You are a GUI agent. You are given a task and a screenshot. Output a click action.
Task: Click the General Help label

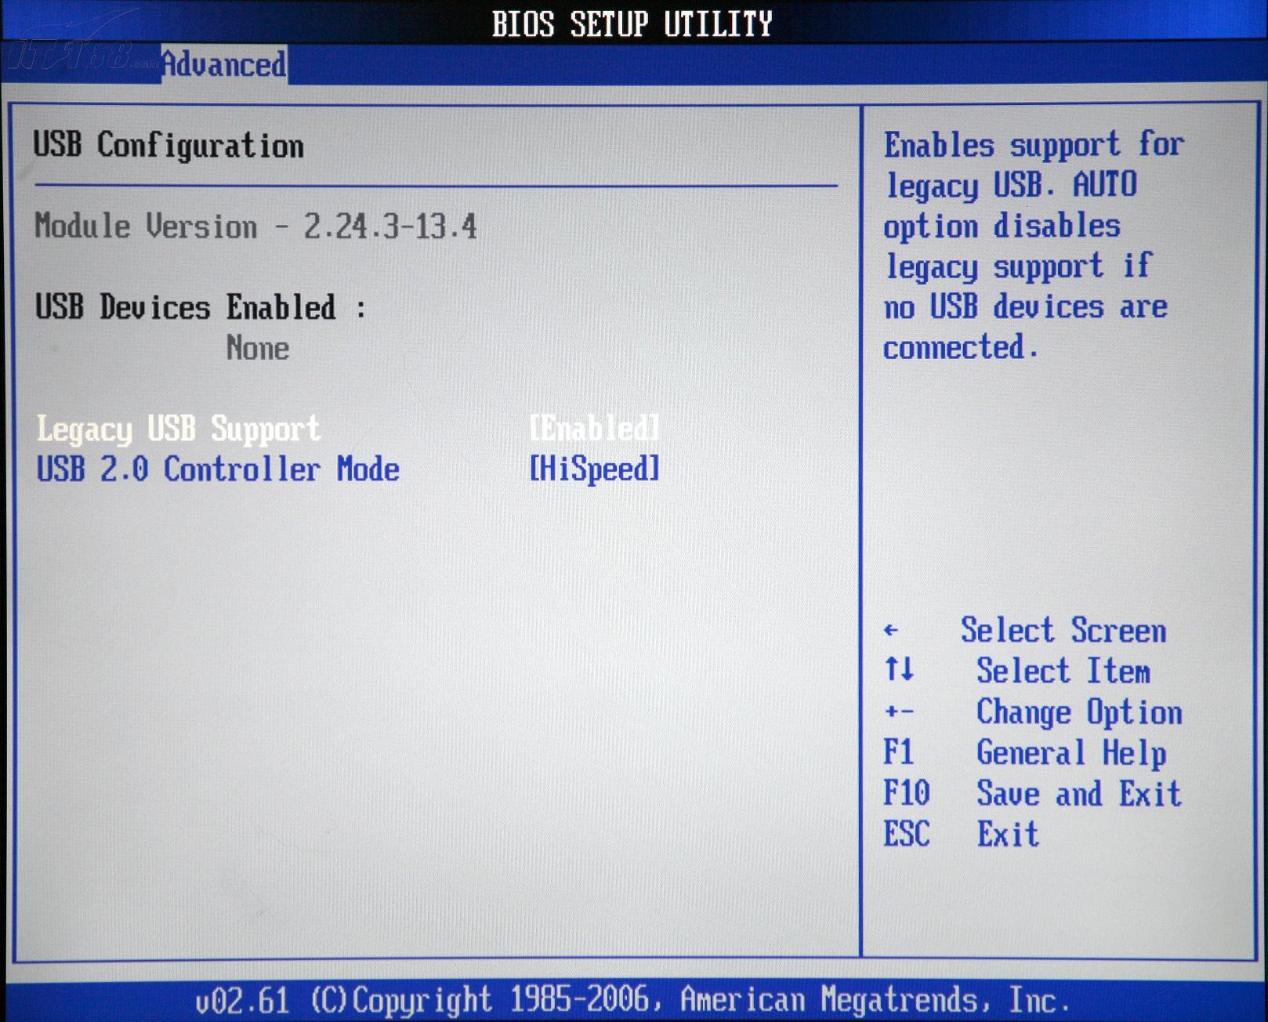pos(1071,753)
